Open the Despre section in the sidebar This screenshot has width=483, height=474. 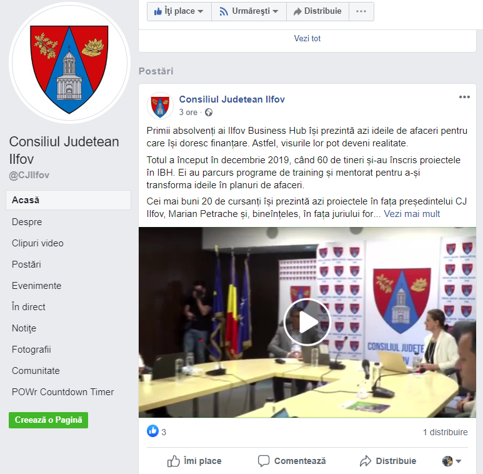(x=27, y=222)
